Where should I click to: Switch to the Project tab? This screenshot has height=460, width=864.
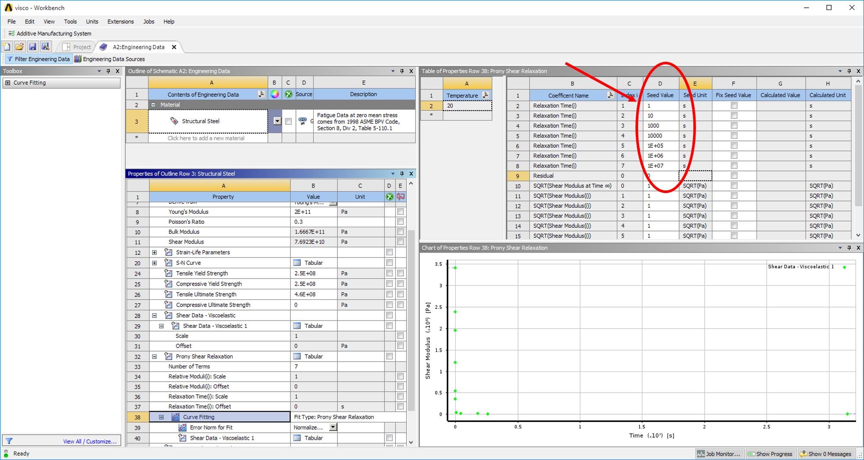pyautogui.click(x=77, y=47)
